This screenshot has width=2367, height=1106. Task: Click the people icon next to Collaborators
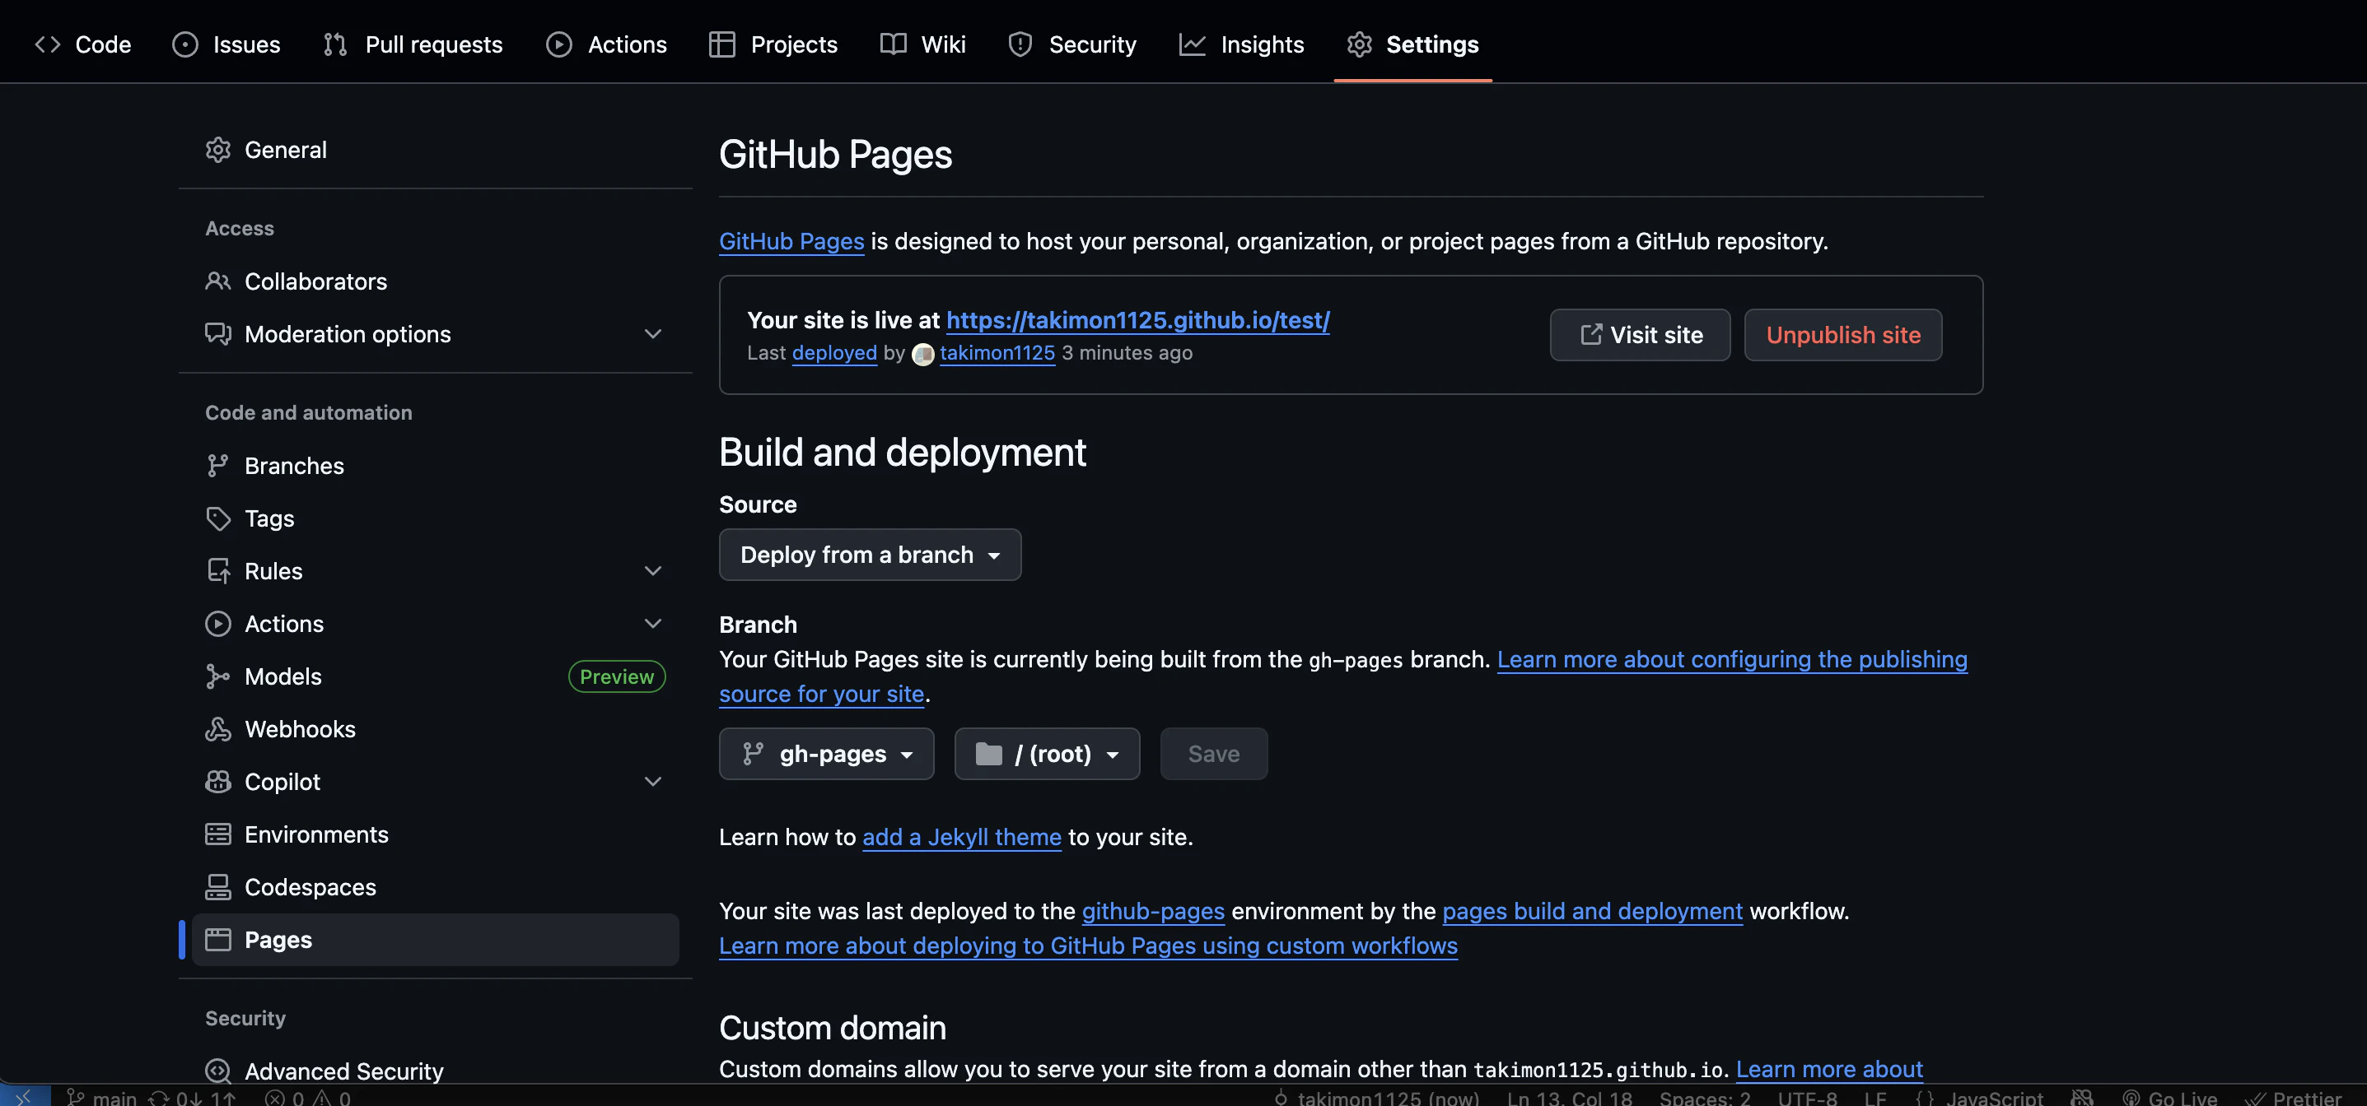point(217,281)
